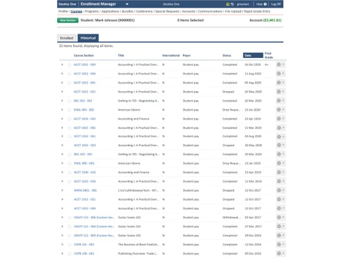Open gear actions menu for ACCT 1032 - 049

[x=281, y=209]
